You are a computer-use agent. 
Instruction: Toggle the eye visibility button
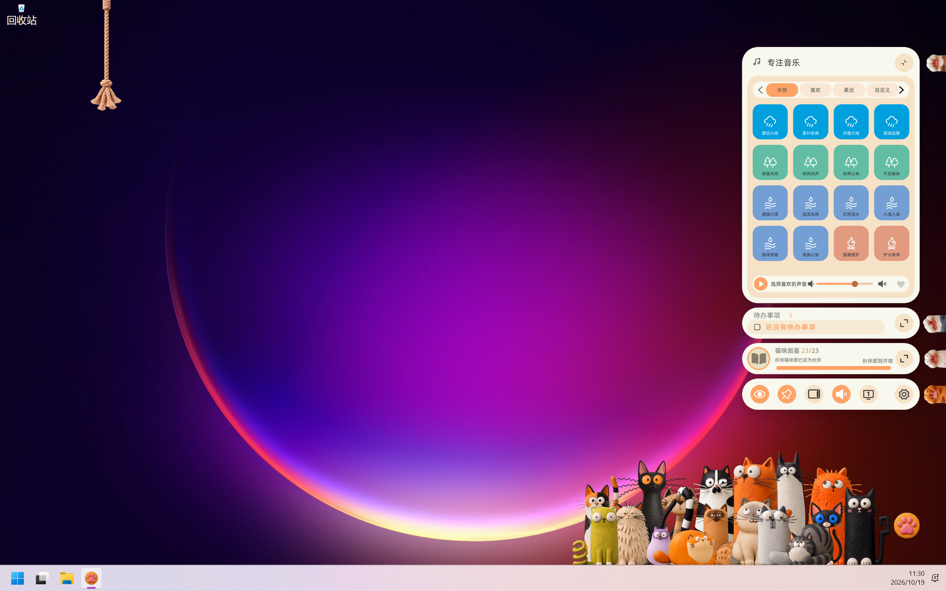(x=760, y=394)
